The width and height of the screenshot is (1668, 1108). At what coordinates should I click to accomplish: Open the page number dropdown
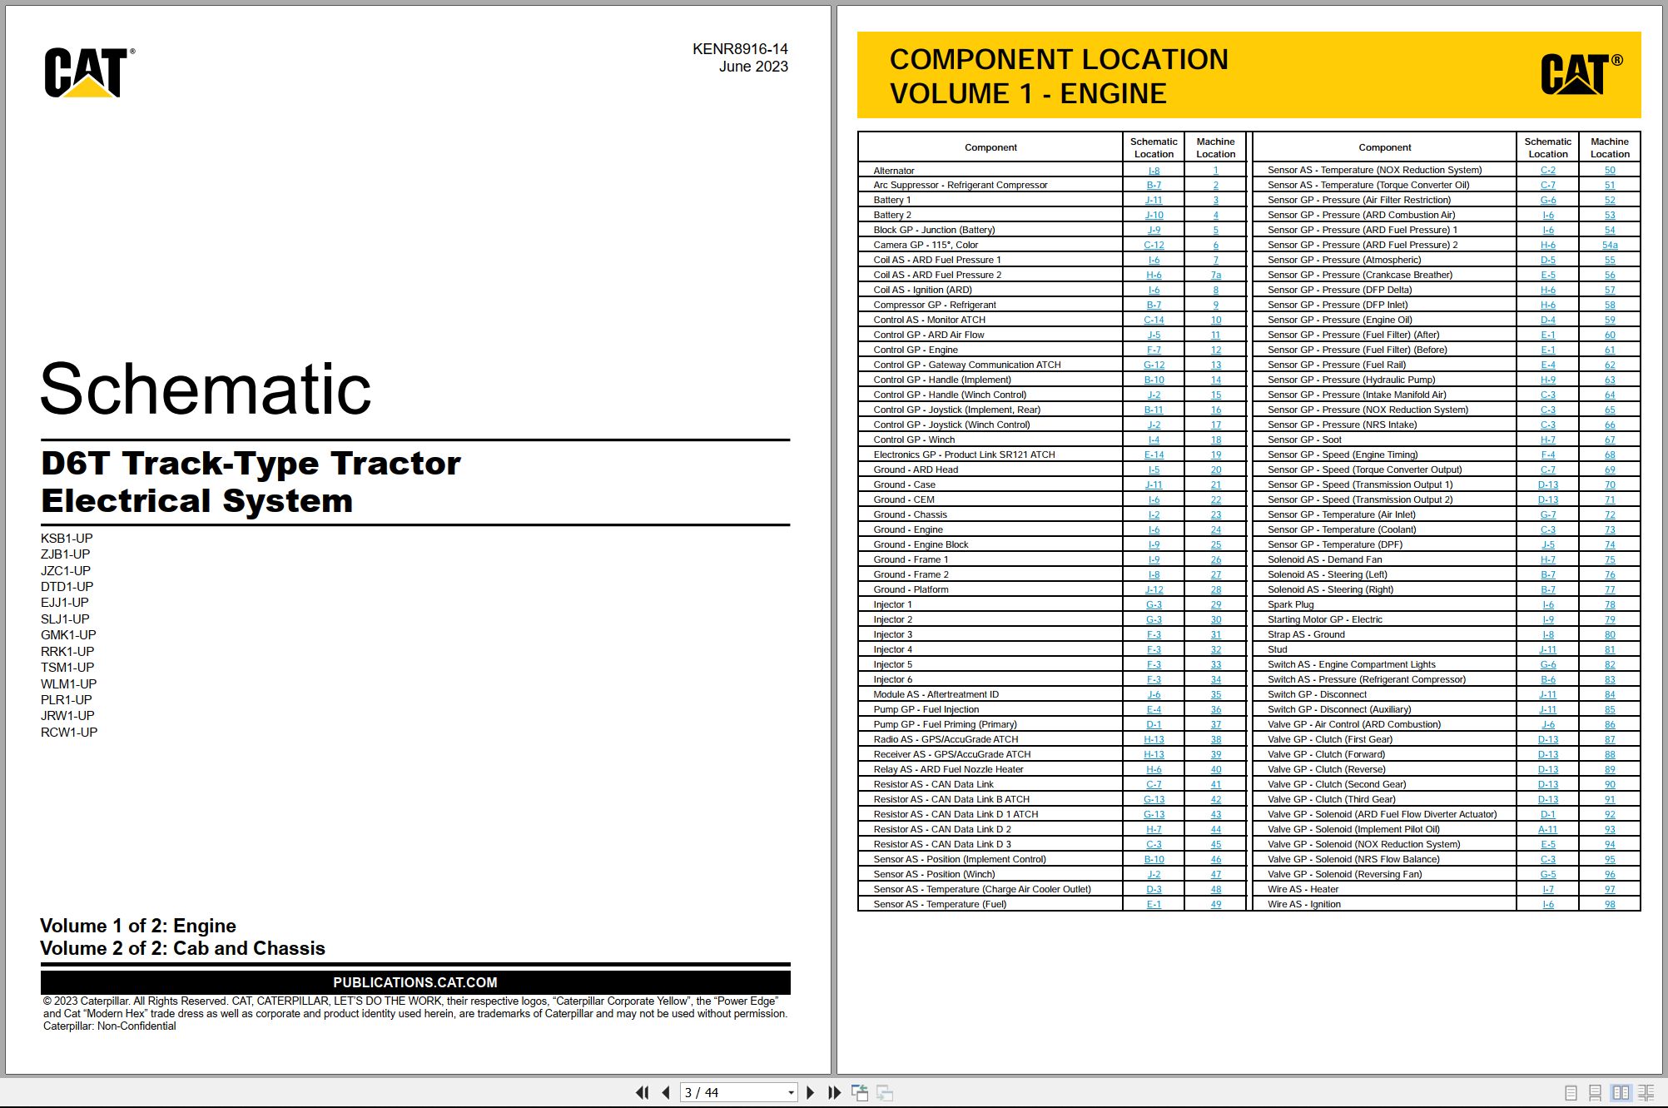click(791, 1093)
